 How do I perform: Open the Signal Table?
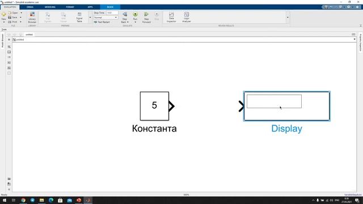[x=79, y=18]
